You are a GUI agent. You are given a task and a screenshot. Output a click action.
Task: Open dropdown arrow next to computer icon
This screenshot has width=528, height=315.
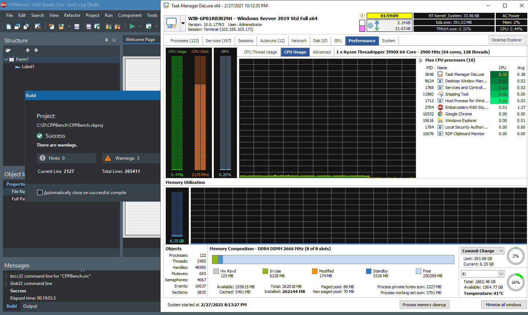tap(183, 24)
